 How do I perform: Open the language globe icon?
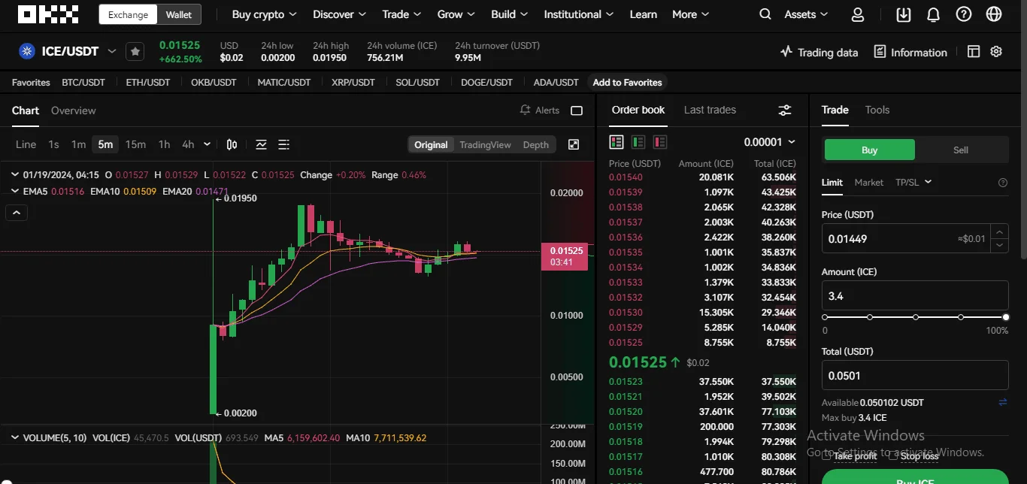click(x=994, y=14)
